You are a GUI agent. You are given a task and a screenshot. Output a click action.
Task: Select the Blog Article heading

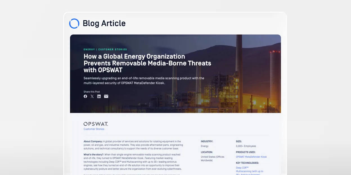click(104, 24)
